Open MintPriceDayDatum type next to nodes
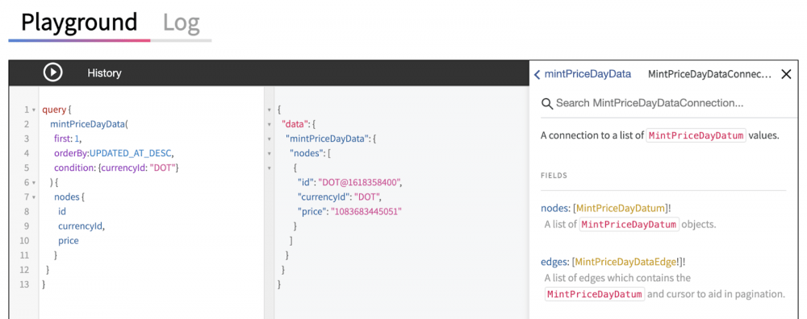This screenshot has height=319, width=807. pyautogui.click(x=621, y=208)
